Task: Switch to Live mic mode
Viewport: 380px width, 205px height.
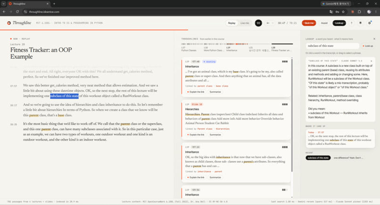Action: [245, 23]
